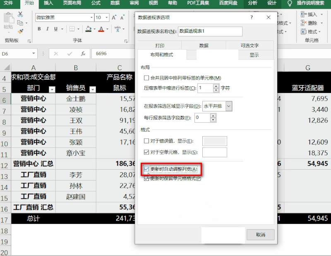The height and width of the screenshot is (256, 331).
Task: Switch to the 设计 ribbon tab
Action: point(272,3)
